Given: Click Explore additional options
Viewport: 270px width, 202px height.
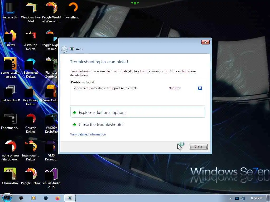Looking at the screenshot, I should point(137,112).
